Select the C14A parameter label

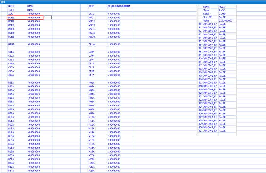(x=91, y=75)
